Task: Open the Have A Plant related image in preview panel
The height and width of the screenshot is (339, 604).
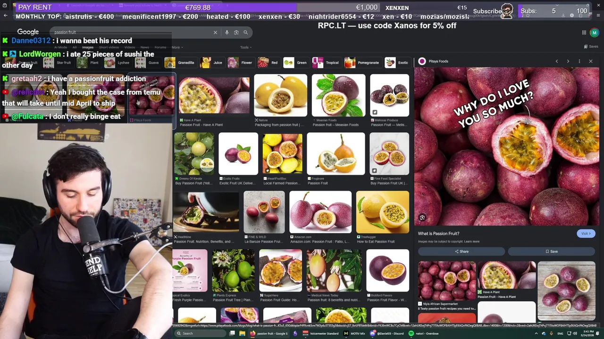Action: click(506, 275)
